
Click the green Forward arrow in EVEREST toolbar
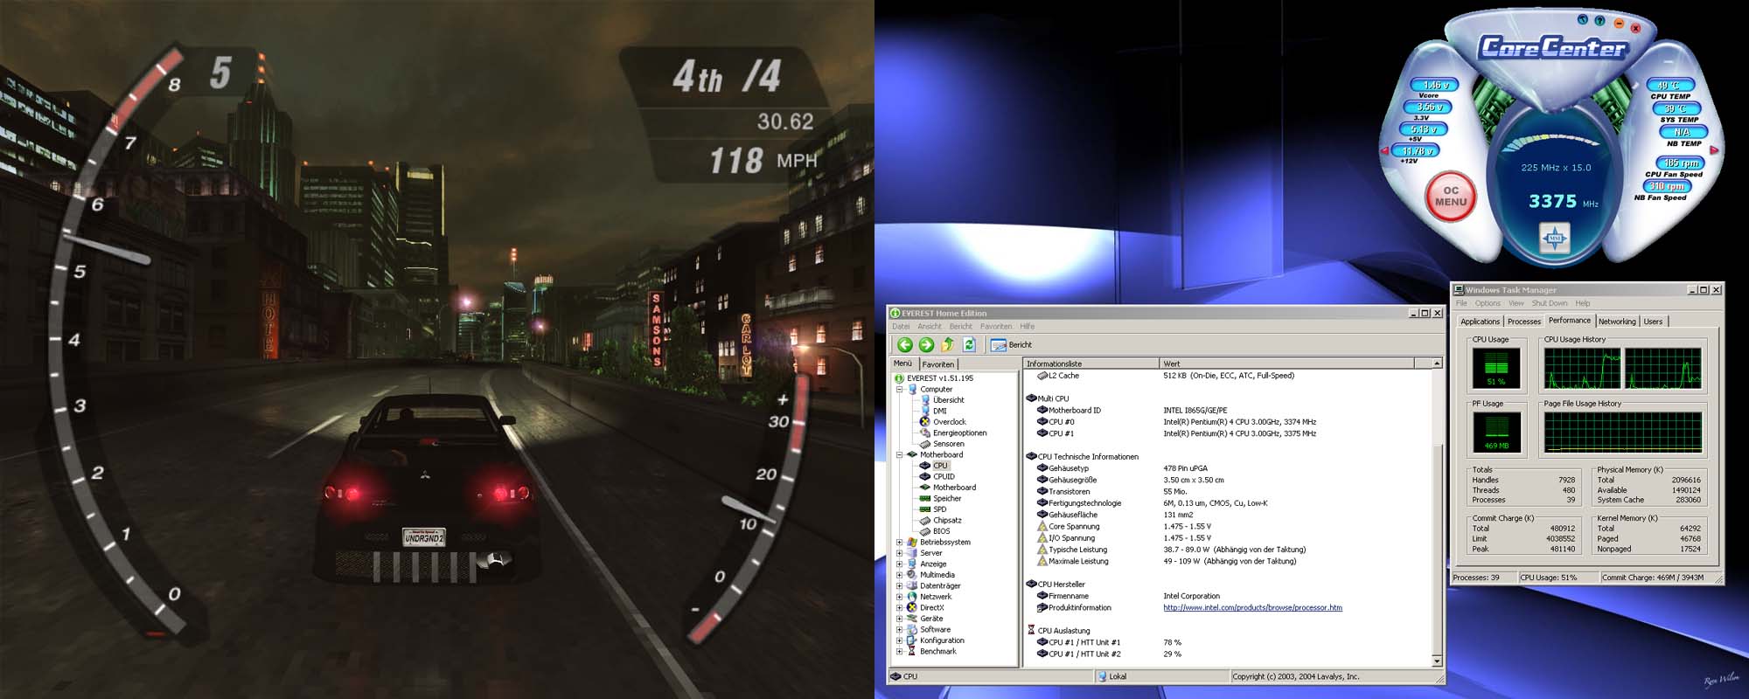point(926,345)
